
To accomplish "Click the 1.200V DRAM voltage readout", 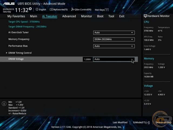I will [x=88, y=59].
